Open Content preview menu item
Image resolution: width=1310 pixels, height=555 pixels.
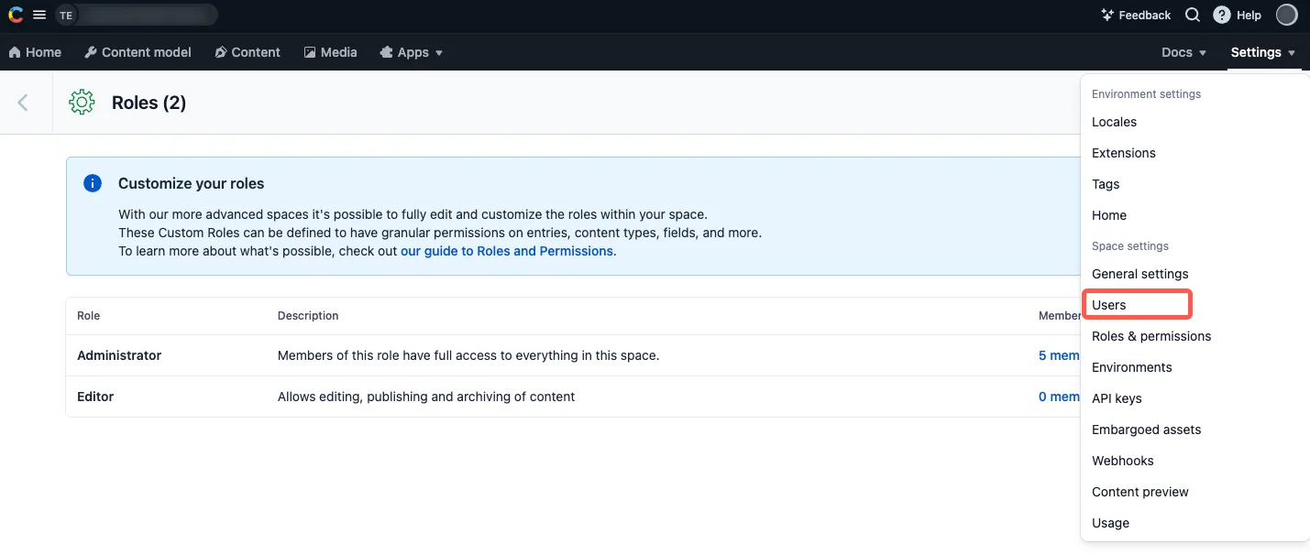1194,492
